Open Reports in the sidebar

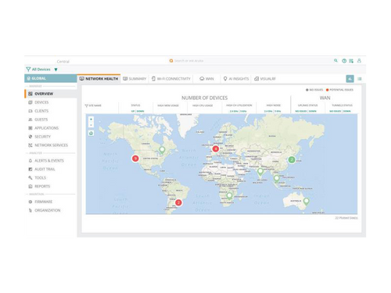pyautogui.click(x=39, y=186)
